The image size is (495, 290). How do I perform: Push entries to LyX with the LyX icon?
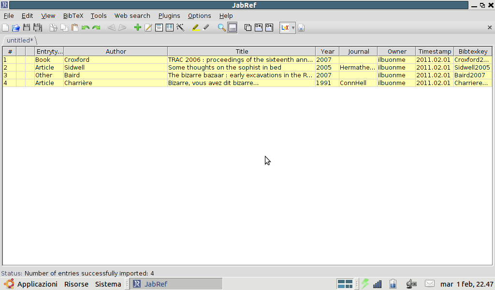(285, 28)
